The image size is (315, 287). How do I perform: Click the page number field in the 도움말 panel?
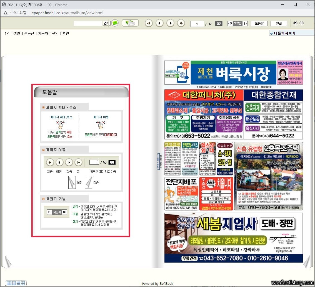94,162
